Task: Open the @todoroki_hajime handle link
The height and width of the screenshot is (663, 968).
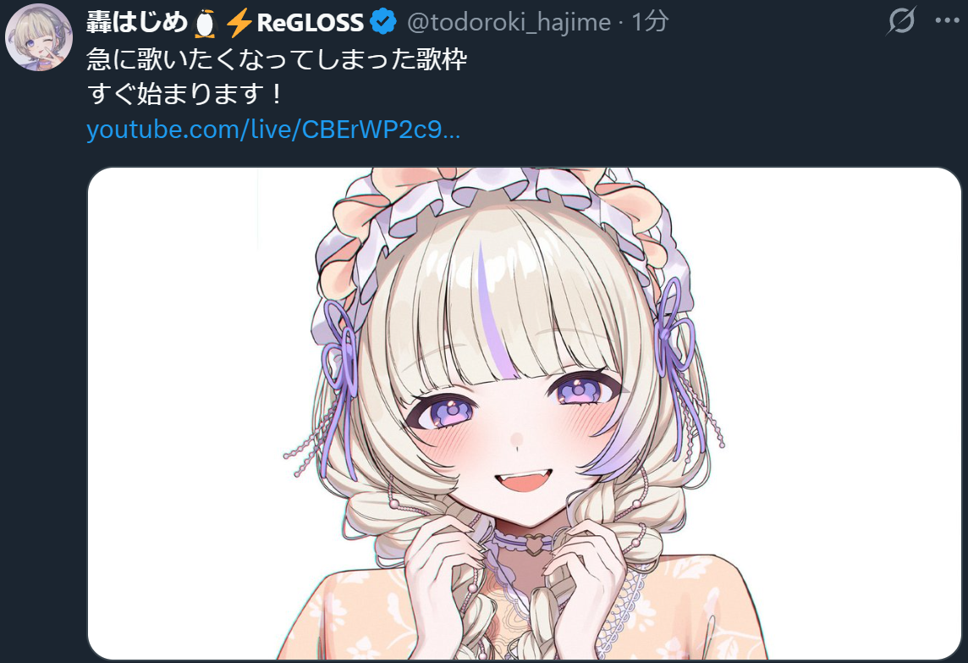Action: (x=509, y=23)
